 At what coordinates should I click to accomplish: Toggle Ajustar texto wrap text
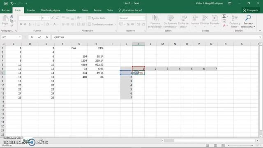tap(97, 18)
